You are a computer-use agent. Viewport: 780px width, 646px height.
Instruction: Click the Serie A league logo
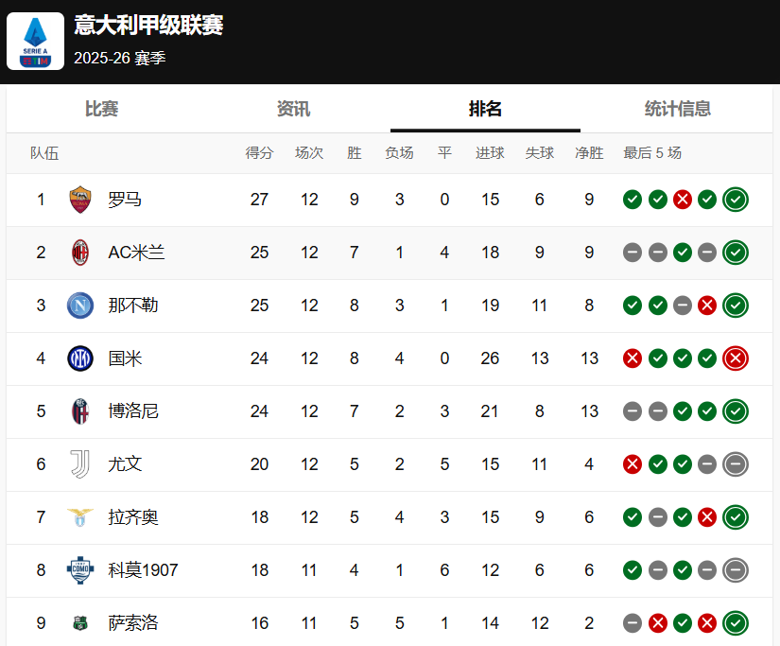pyautogui.click(x=36, y=41)
